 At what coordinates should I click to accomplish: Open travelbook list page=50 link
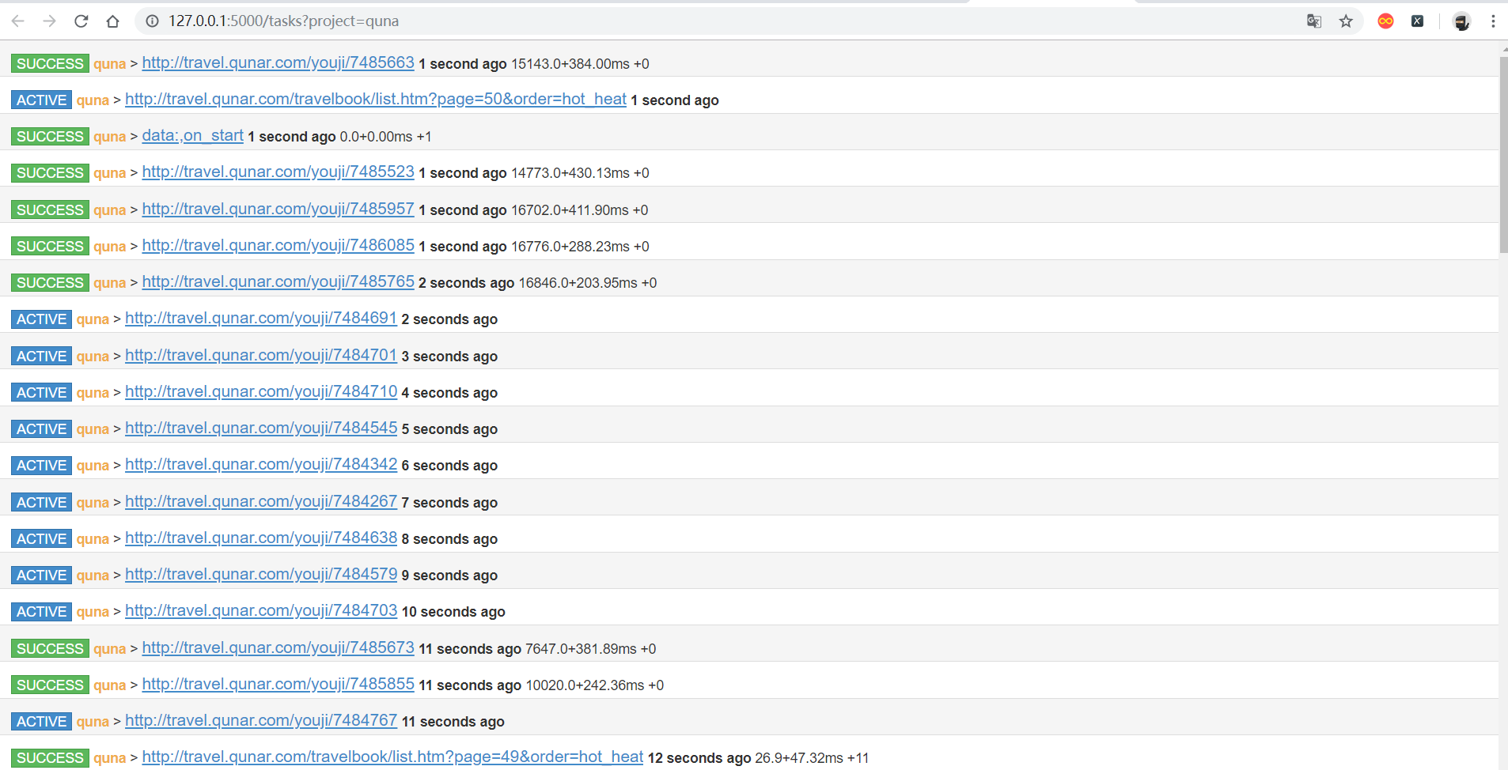[x=376, y=99]
